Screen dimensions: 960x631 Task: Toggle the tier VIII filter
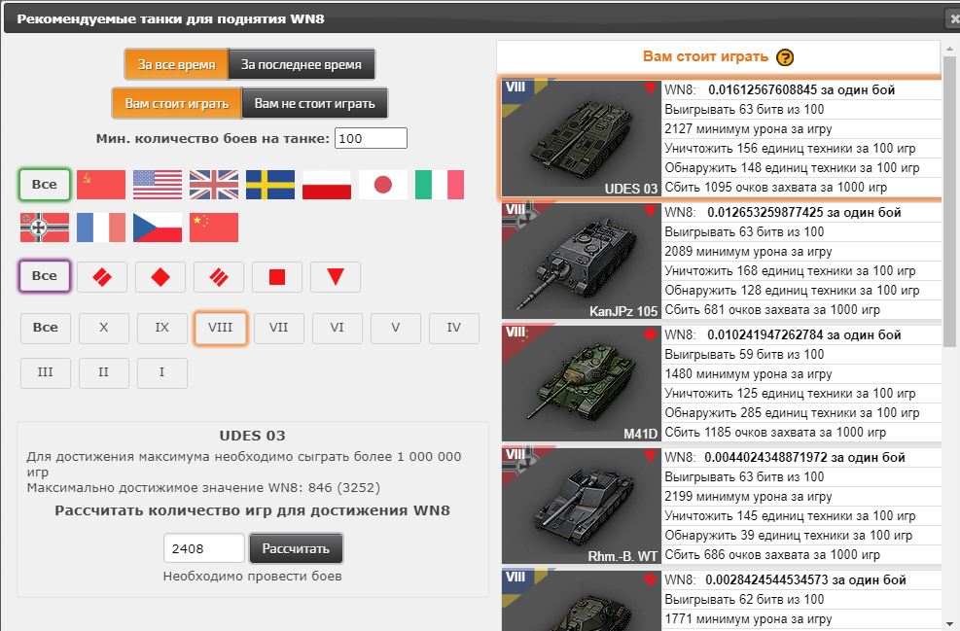pos(221,328)
